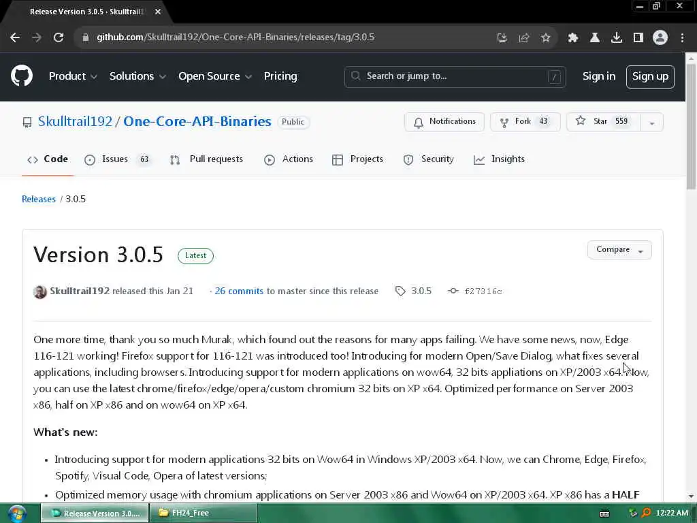Select the Code tab

tap(48, 159)
